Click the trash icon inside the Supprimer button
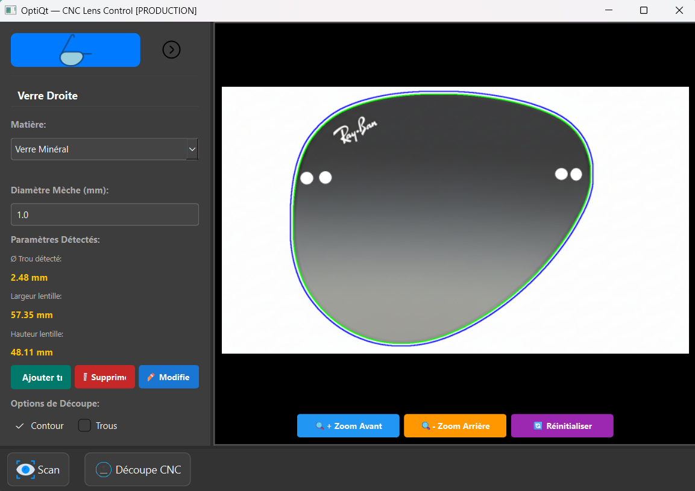 [84, 377]
